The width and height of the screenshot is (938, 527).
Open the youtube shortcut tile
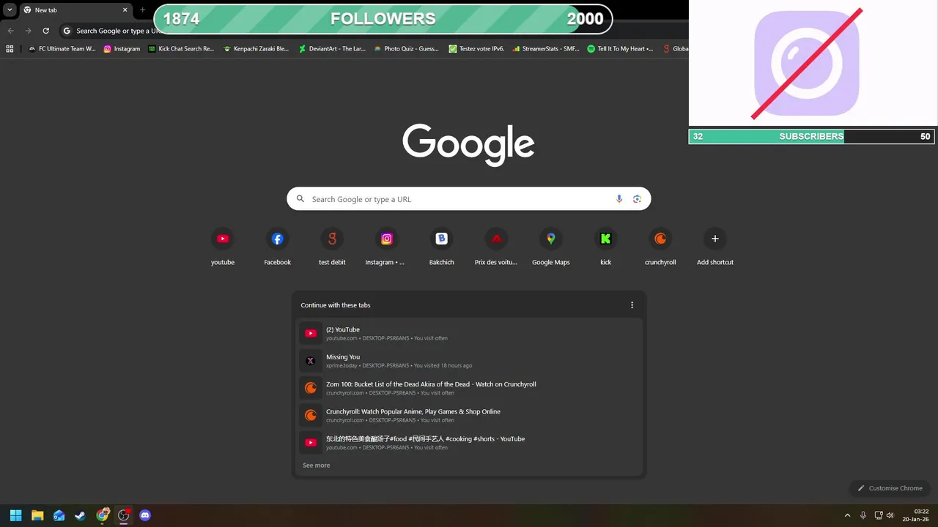tap(223, 247)
